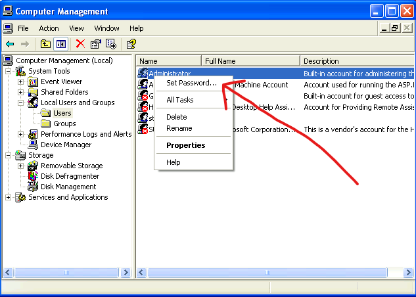Image resolution: width=416 pixels, height=297 pixels.
Task: Click the Help question mark toolbar icon
Action: click(131, 44)
